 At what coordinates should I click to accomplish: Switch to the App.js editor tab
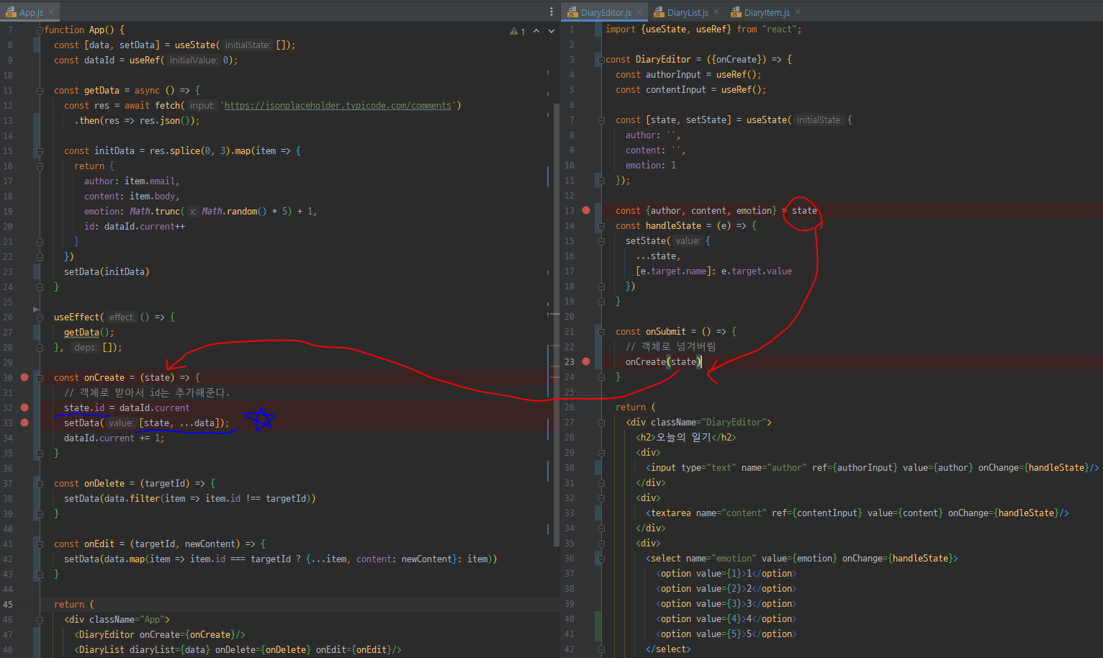pyautogui.click(x=30, y=12)
